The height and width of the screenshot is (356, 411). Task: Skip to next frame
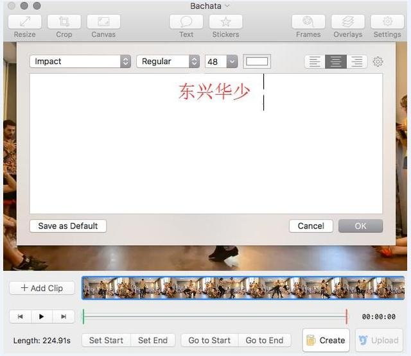tap(64, 316)
